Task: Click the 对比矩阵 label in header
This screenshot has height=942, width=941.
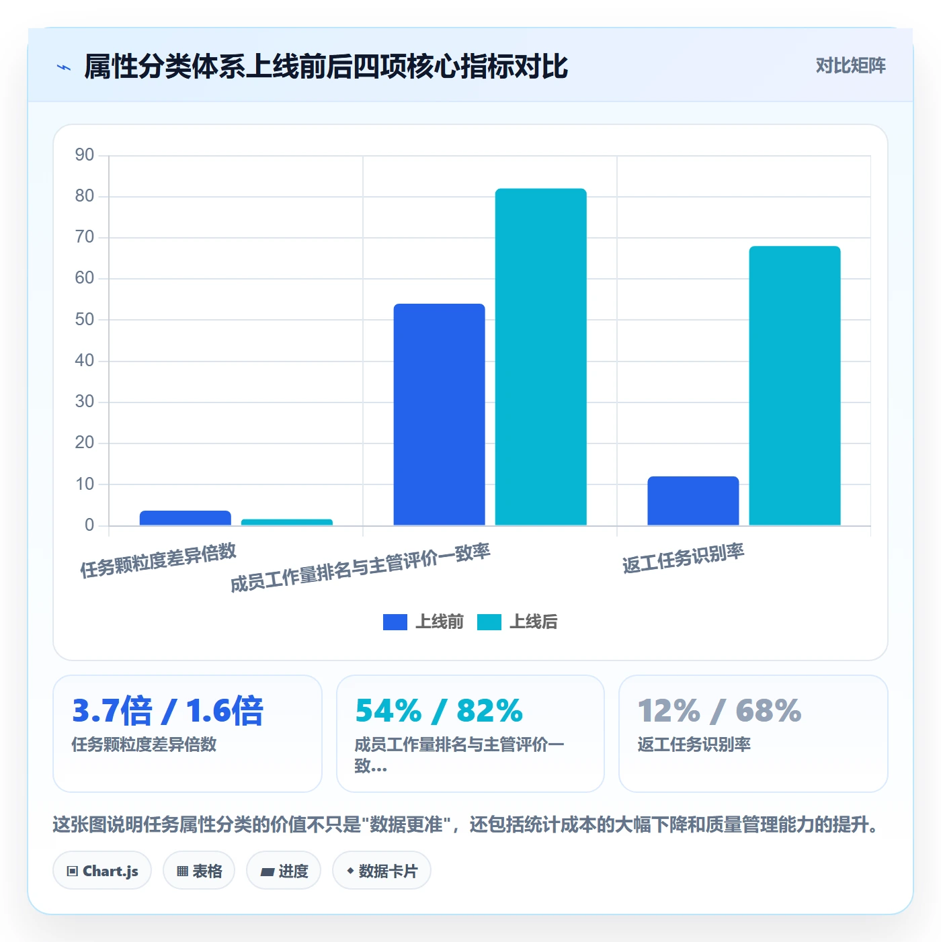Action: tap(850, 66)
